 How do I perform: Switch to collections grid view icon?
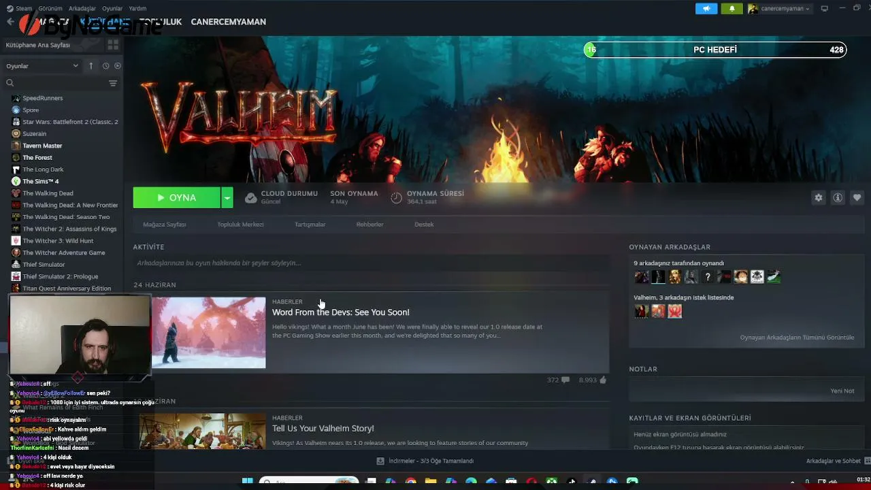113,45
